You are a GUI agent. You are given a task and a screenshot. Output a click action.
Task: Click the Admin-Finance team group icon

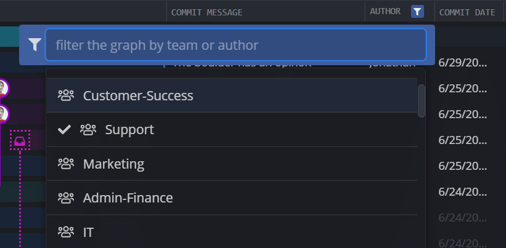tap(66, 198)
